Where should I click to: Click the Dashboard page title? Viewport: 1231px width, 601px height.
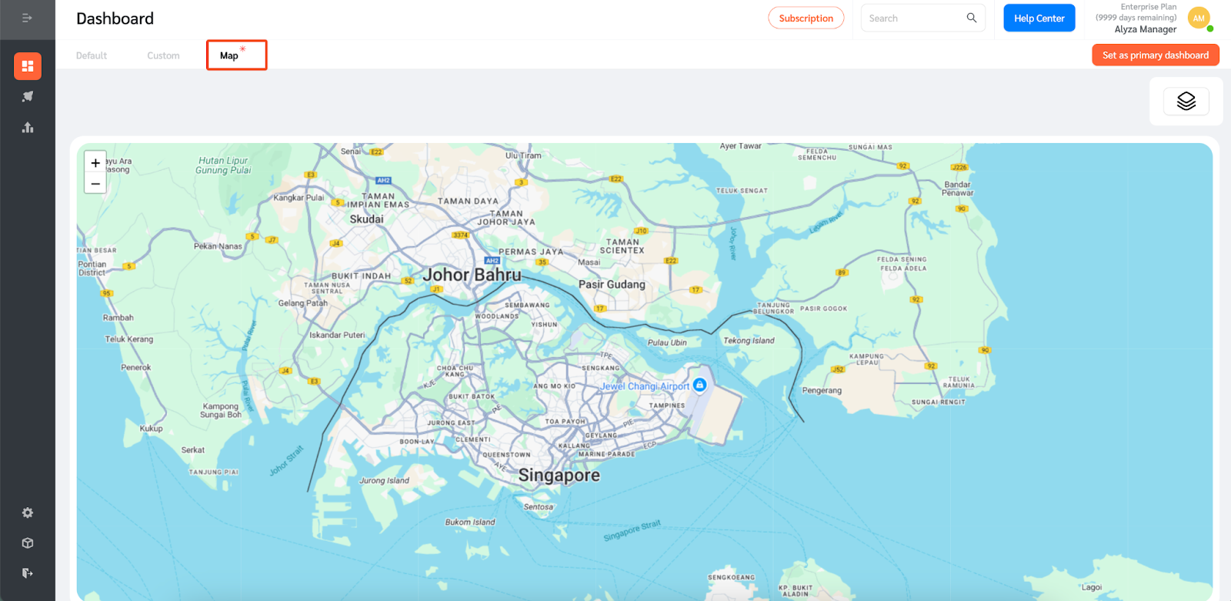tap(115, 18)
